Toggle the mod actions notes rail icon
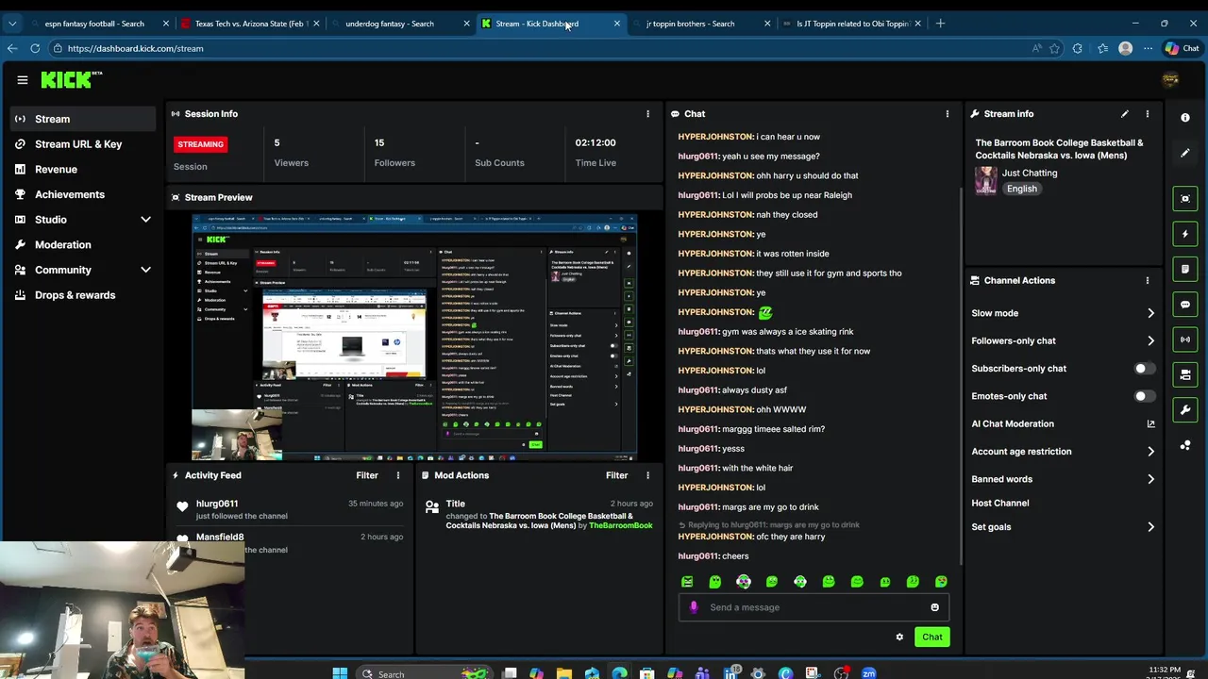 1185,269
